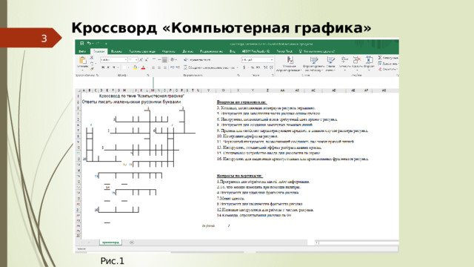Open the number format dropdown
The height and width of the screenshot is (267, 474).
257,60
